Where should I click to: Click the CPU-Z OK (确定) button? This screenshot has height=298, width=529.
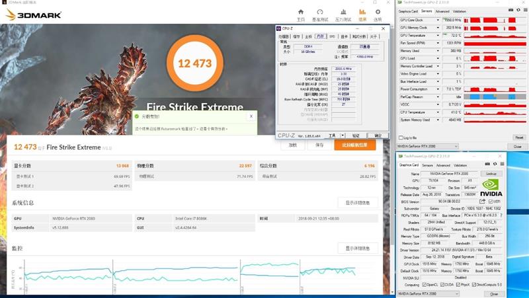tap(378, 135)
